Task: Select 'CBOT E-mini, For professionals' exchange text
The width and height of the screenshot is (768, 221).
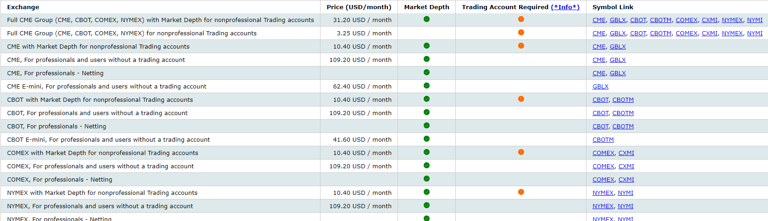Action: pos(108,140)
